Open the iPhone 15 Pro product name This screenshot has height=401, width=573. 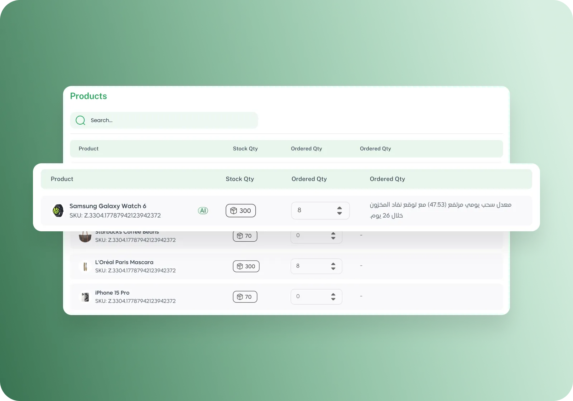click(x=112, y=293)
